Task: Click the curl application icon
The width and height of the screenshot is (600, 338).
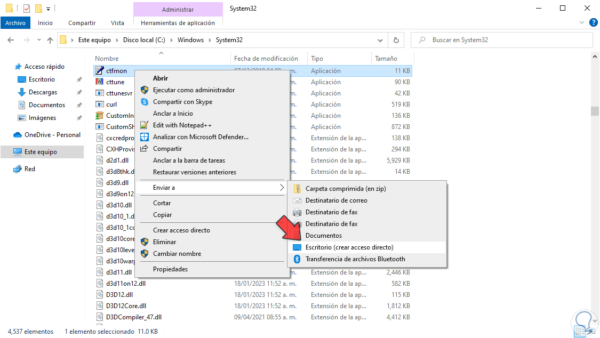Action: [100, 104]
